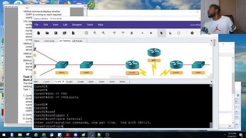Open the DSW3 console tab
The width and height of the screenshot is (246, 138).
click(x=112, y=82)
